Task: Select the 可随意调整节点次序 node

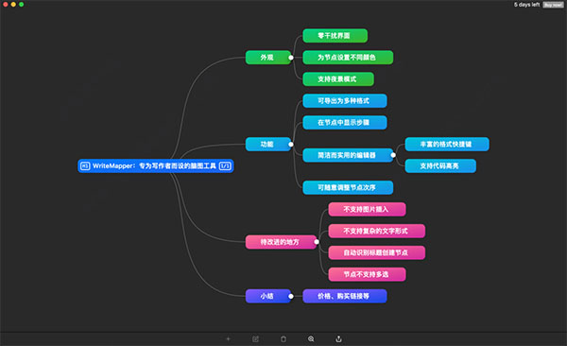Action: coord(348,187)
